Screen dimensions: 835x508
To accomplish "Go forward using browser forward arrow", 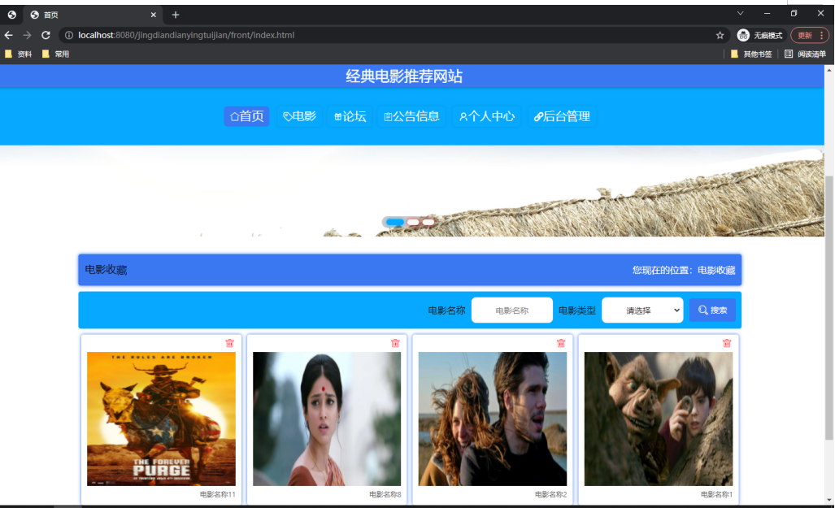I will (x=27, y=35).
